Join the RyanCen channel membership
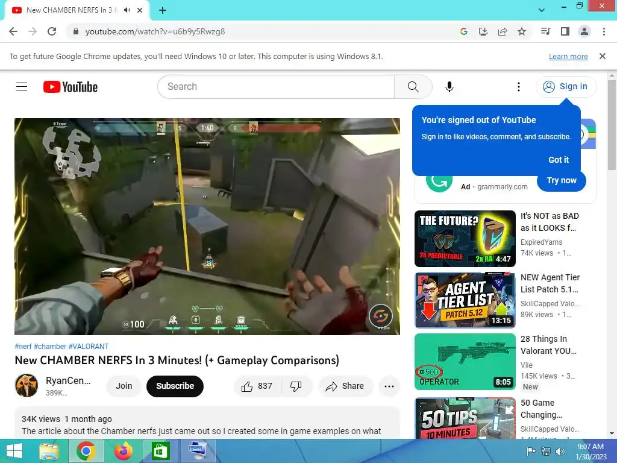This screenshot has width=617, height=463. pos(124,386)
